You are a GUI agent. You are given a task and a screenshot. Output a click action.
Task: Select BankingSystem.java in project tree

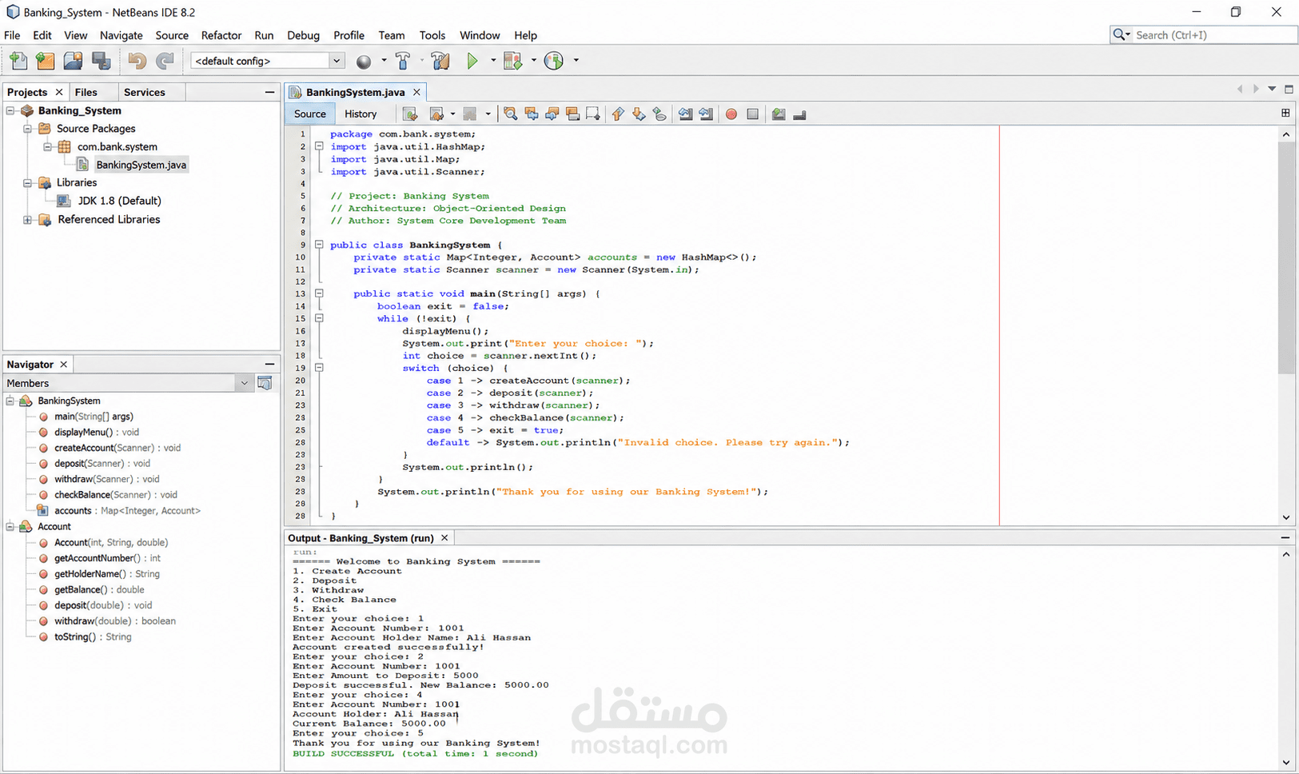click(141, 165)
